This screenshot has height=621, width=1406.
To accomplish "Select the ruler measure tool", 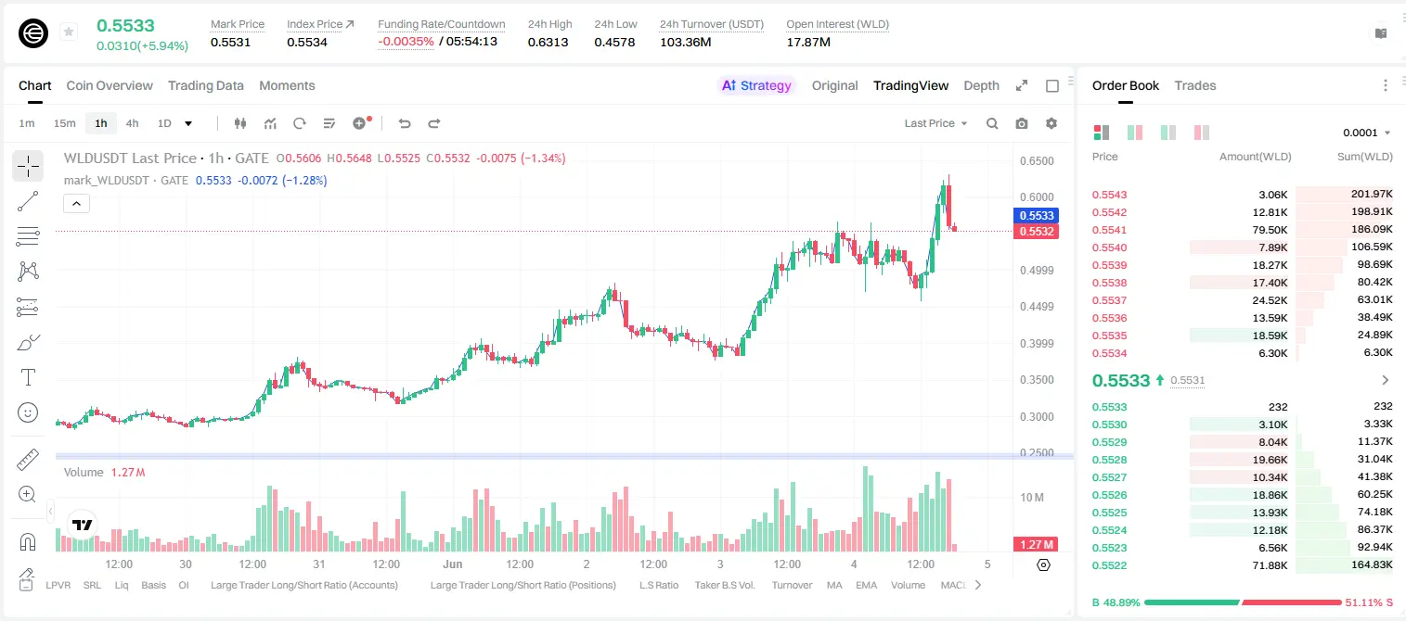I will click(28, 460).
